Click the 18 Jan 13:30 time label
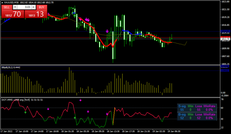The height and width of the screenshot is (134, 231). click(113, 131)
